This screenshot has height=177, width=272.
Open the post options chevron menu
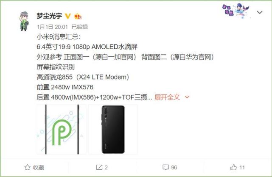click(x=260, y=12)
